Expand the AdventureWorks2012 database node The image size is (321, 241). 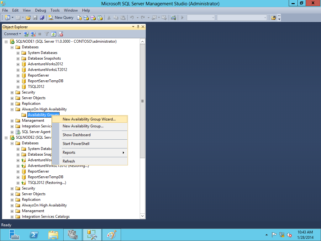point(18,64)
